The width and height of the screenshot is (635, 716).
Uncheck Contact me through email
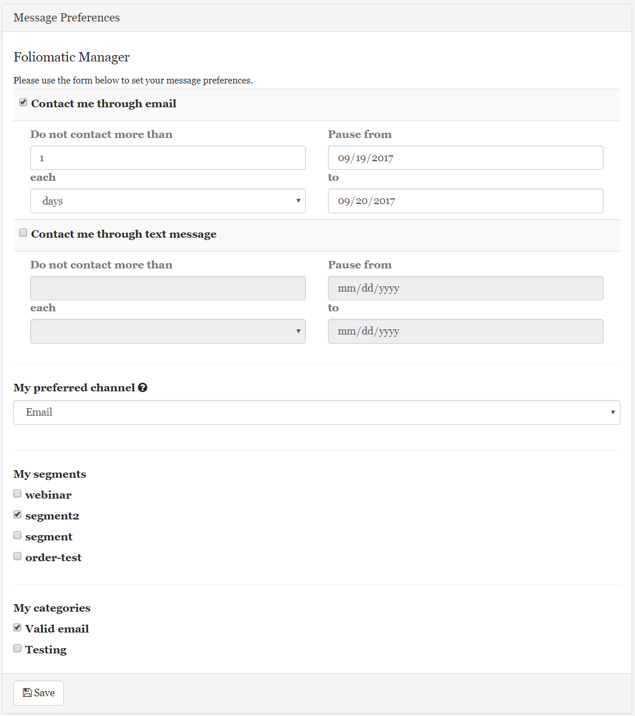click(23, 102)
